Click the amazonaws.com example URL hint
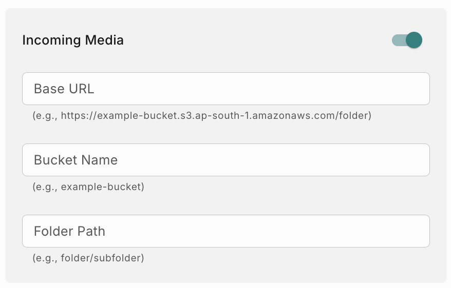This screenshot has width=451, height=288. pyautogui.click(x=202, y=116)
